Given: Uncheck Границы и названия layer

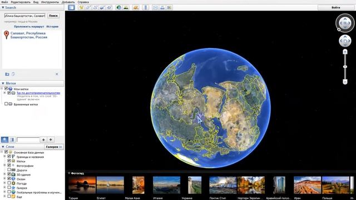Looking at the screenshot, I should pyautogui.click(x=9, y=156).
